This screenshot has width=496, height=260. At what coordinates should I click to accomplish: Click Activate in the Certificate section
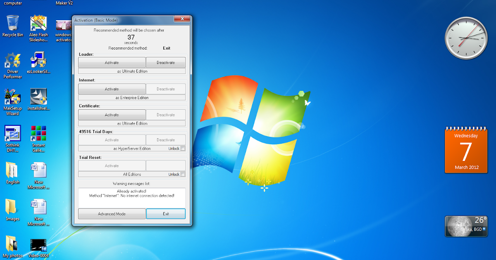coord(112,115)
